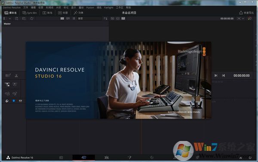Viewport: 258px width, 162px height.
Task: Switch to the Color page
Action: point(152,158)
